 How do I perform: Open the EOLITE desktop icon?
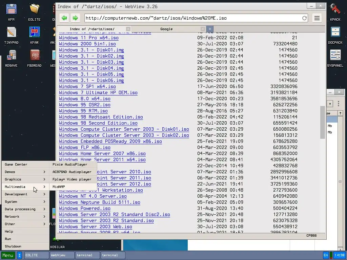34,13
